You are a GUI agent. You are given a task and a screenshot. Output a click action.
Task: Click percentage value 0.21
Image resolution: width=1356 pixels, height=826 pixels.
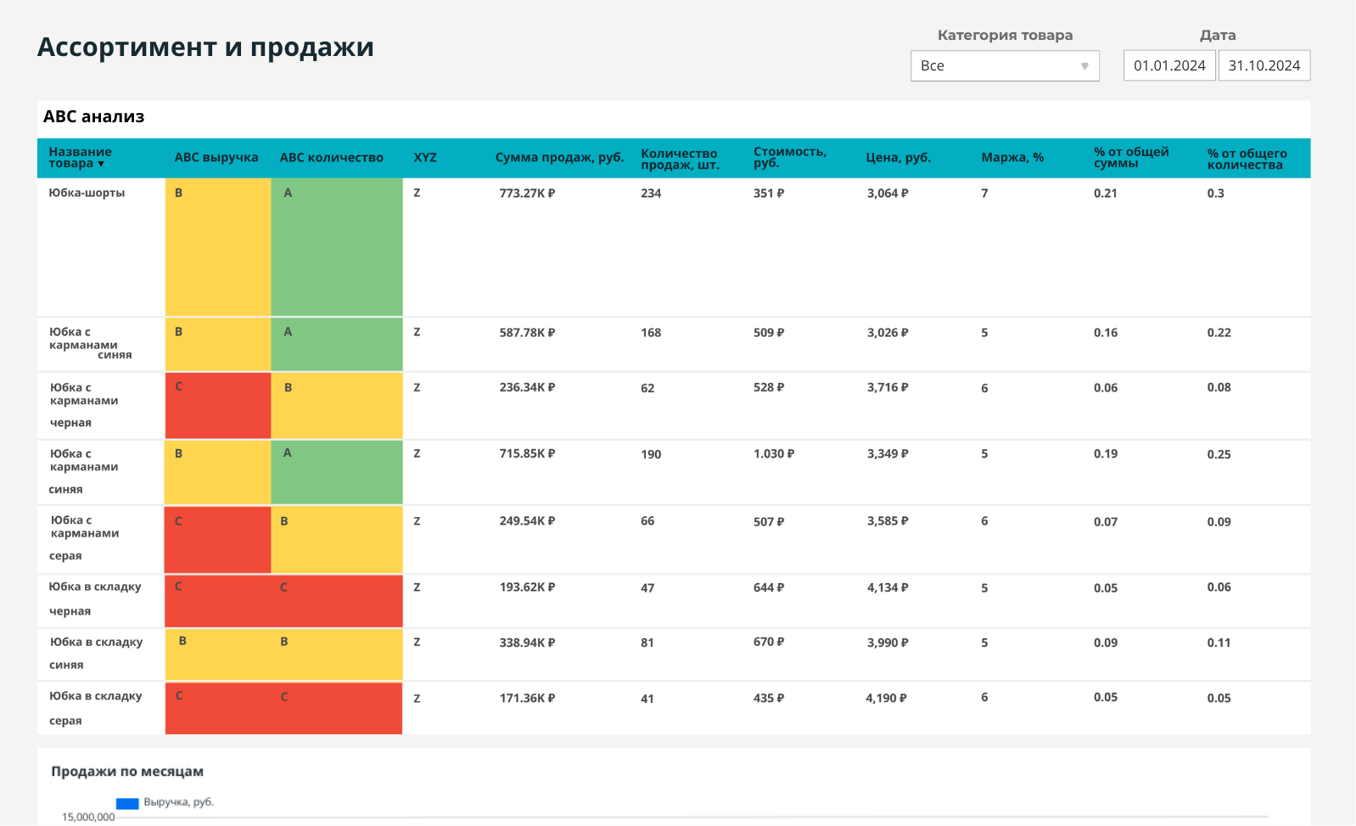click(x=1106, y=194)
